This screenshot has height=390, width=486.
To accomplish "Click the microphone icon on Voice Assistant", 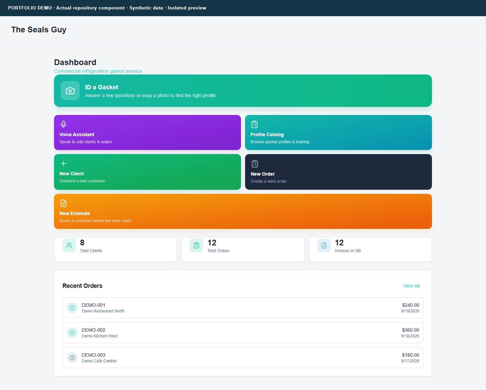I will (x=63, y=124).
